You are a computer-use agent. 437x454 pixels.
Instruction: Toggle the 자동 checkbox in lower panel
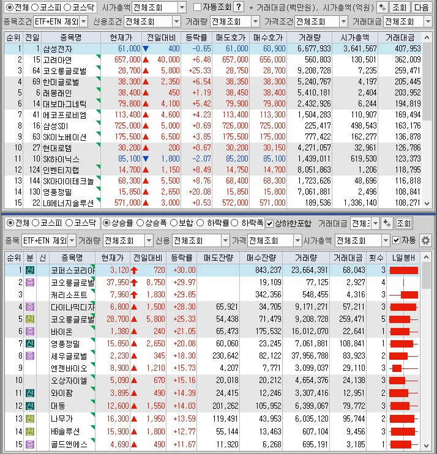(x=397, y=240)
